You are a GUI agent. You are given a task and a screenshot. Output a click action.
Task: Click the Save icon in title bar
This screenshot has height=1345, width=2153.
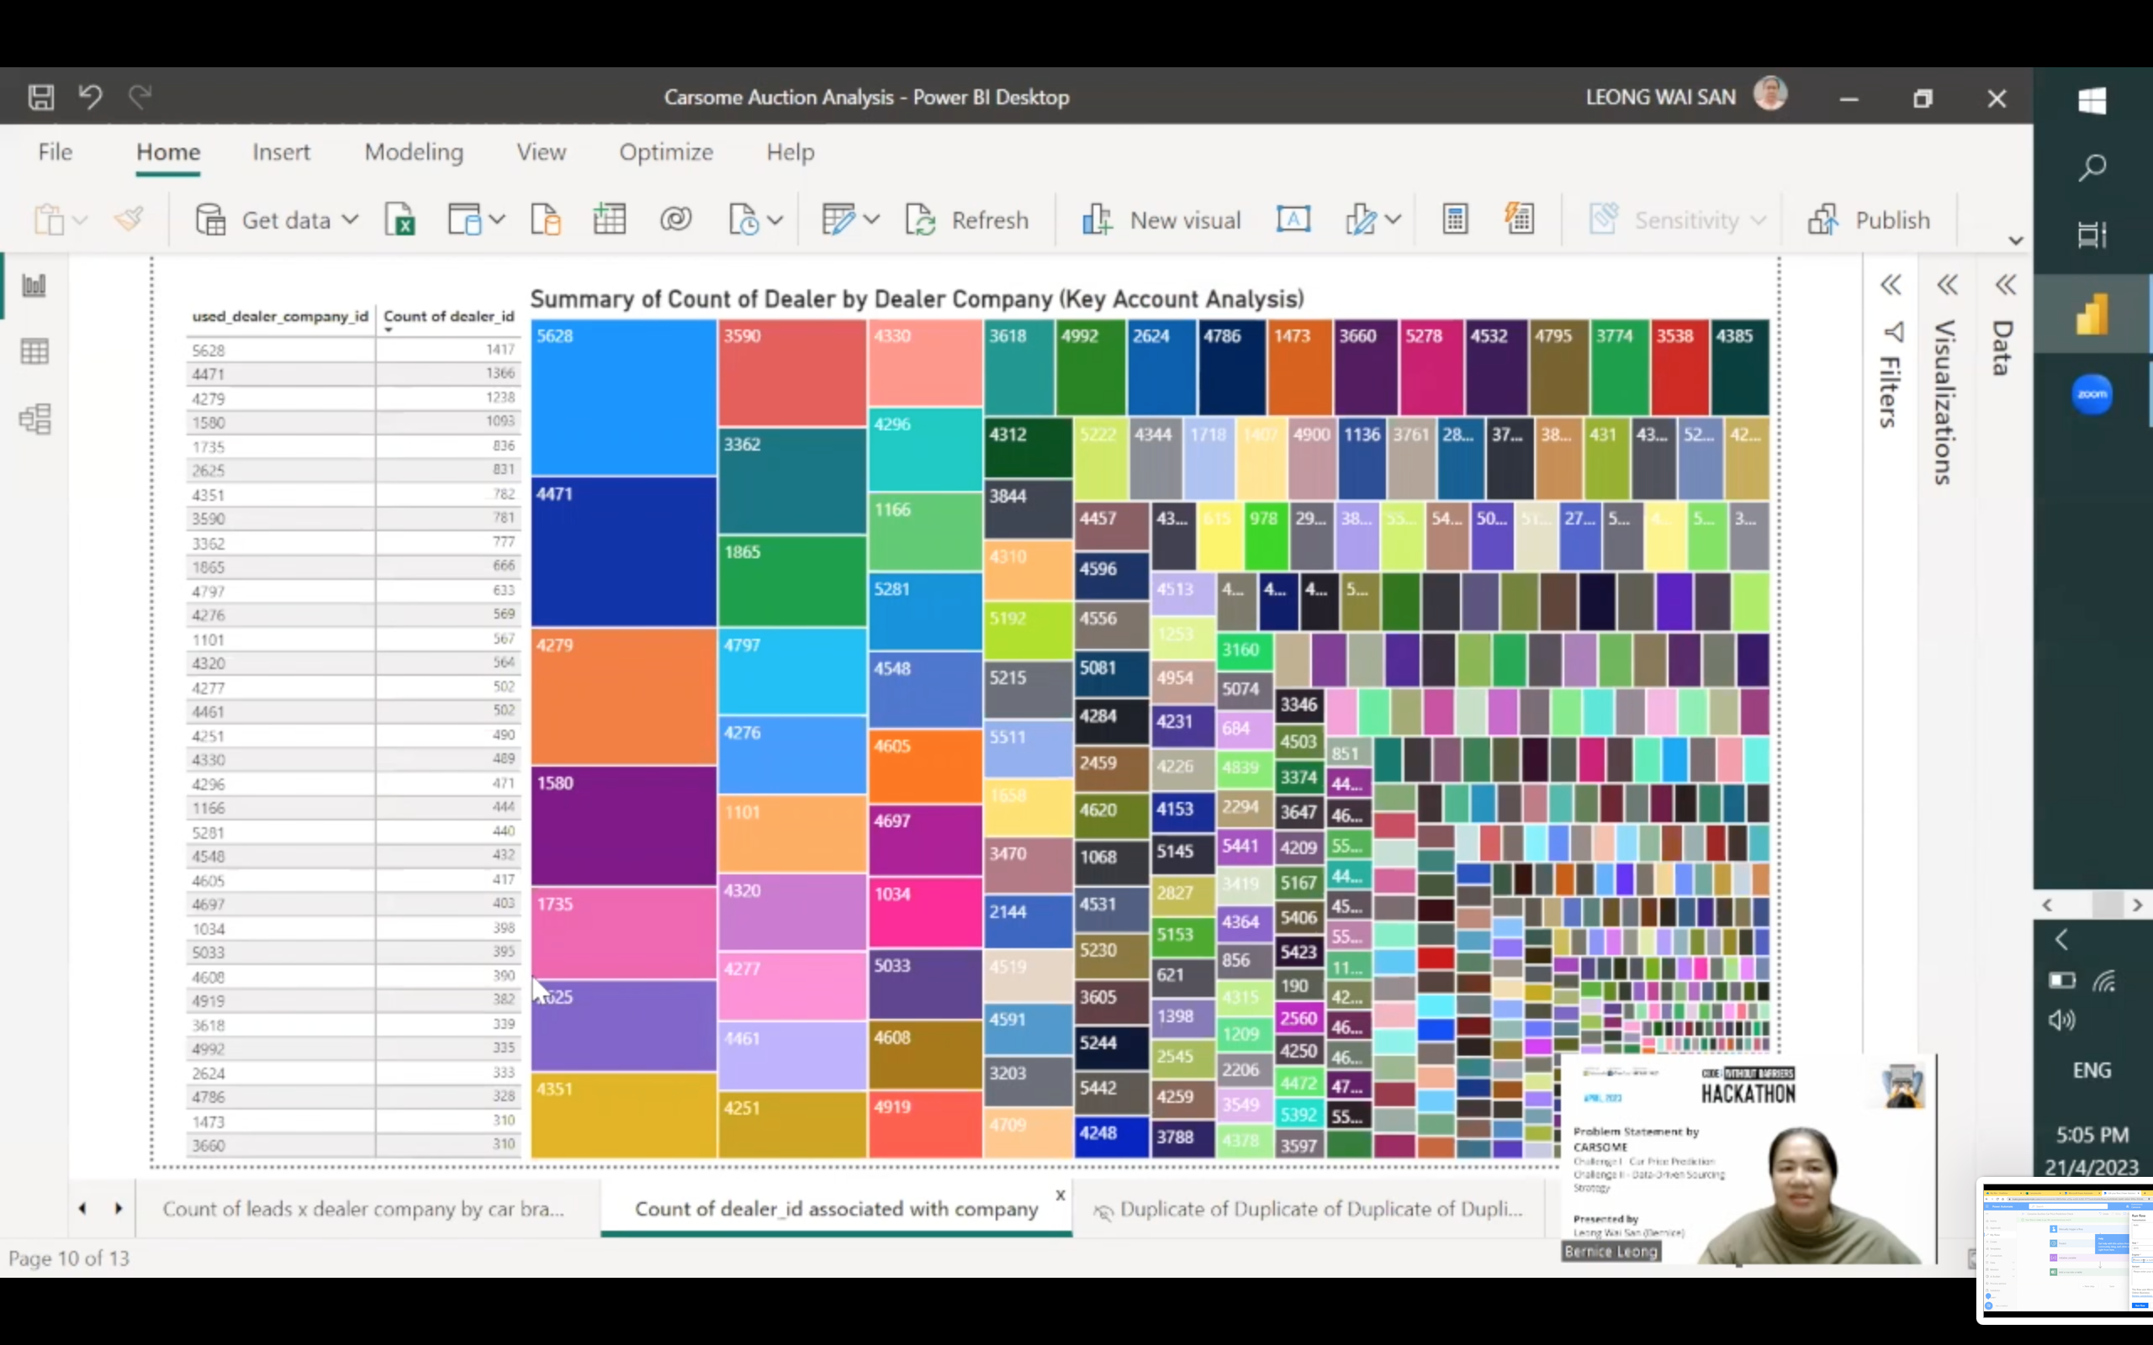tap(41, 97)
